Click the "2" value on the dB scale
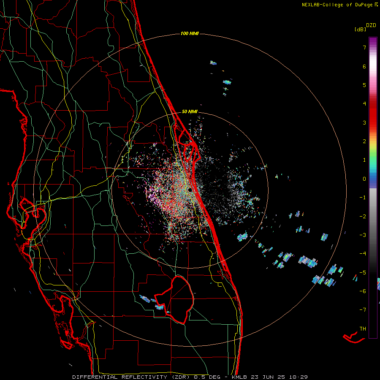380x380 pixels. 364,141
